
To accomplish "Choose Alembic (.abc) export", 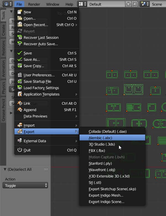I will pyautogui.click(x=112, y=138).
